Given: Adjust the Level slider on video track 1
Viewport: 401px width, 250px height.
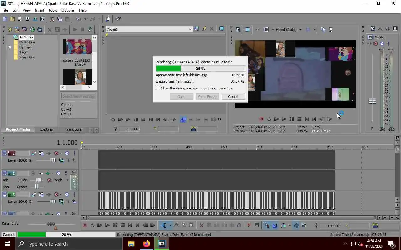Looking at the screenshot, I should click(x=53, y=160).
